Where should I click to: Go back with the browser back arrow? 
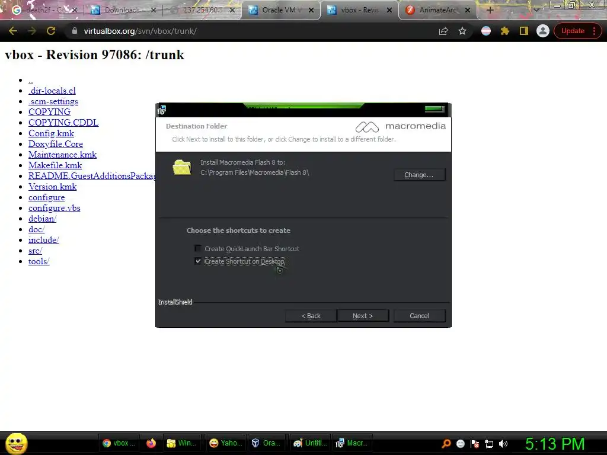pyautogui.click(x=13, y=31)
